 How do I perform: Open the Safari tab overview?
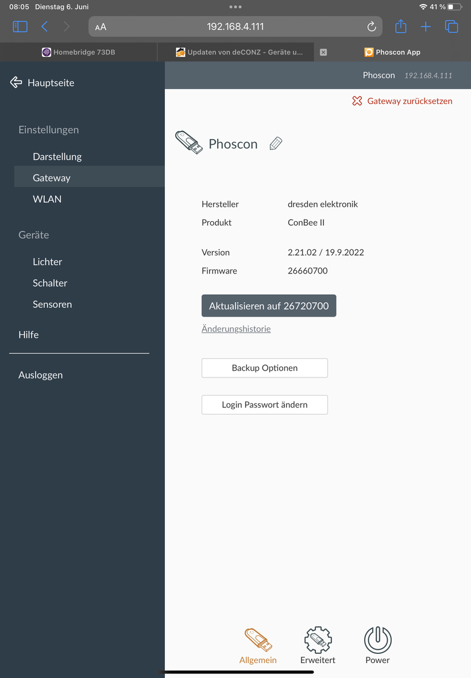[x=451, y=26]
